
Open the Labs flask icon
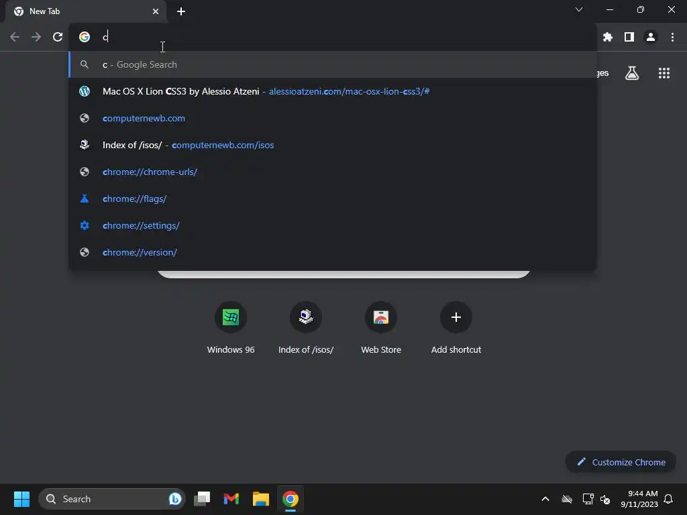[632, 73]
